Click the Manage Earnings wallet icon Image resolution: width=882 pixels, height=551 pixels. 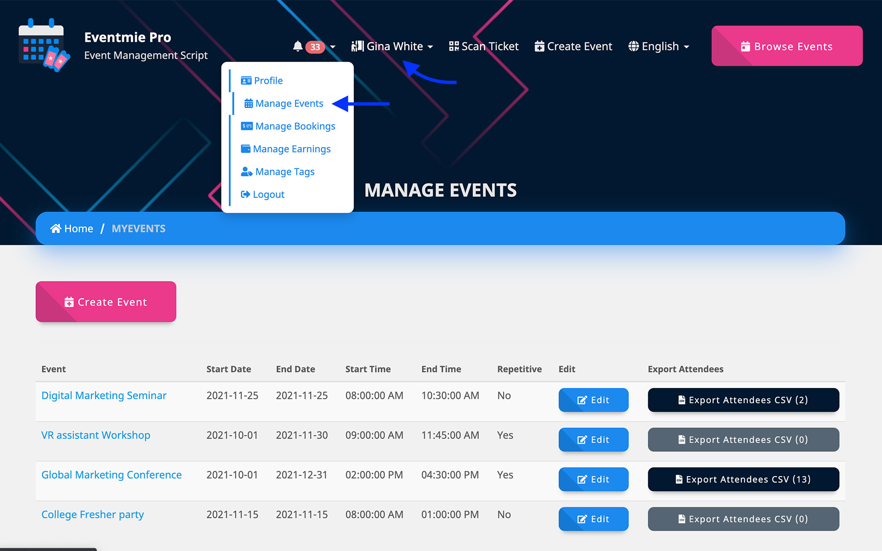245,149
